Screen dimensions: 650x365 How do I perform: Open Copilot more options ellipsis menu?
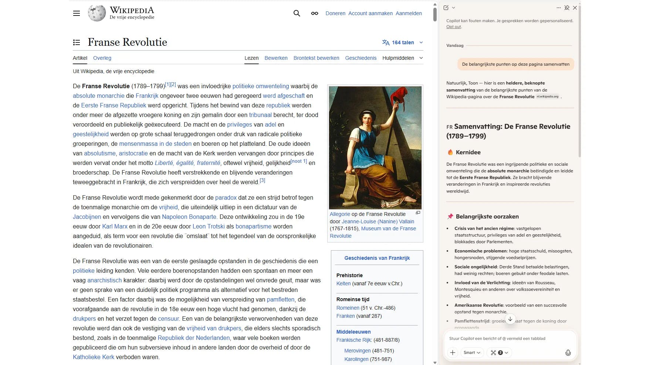click(558, 8)
